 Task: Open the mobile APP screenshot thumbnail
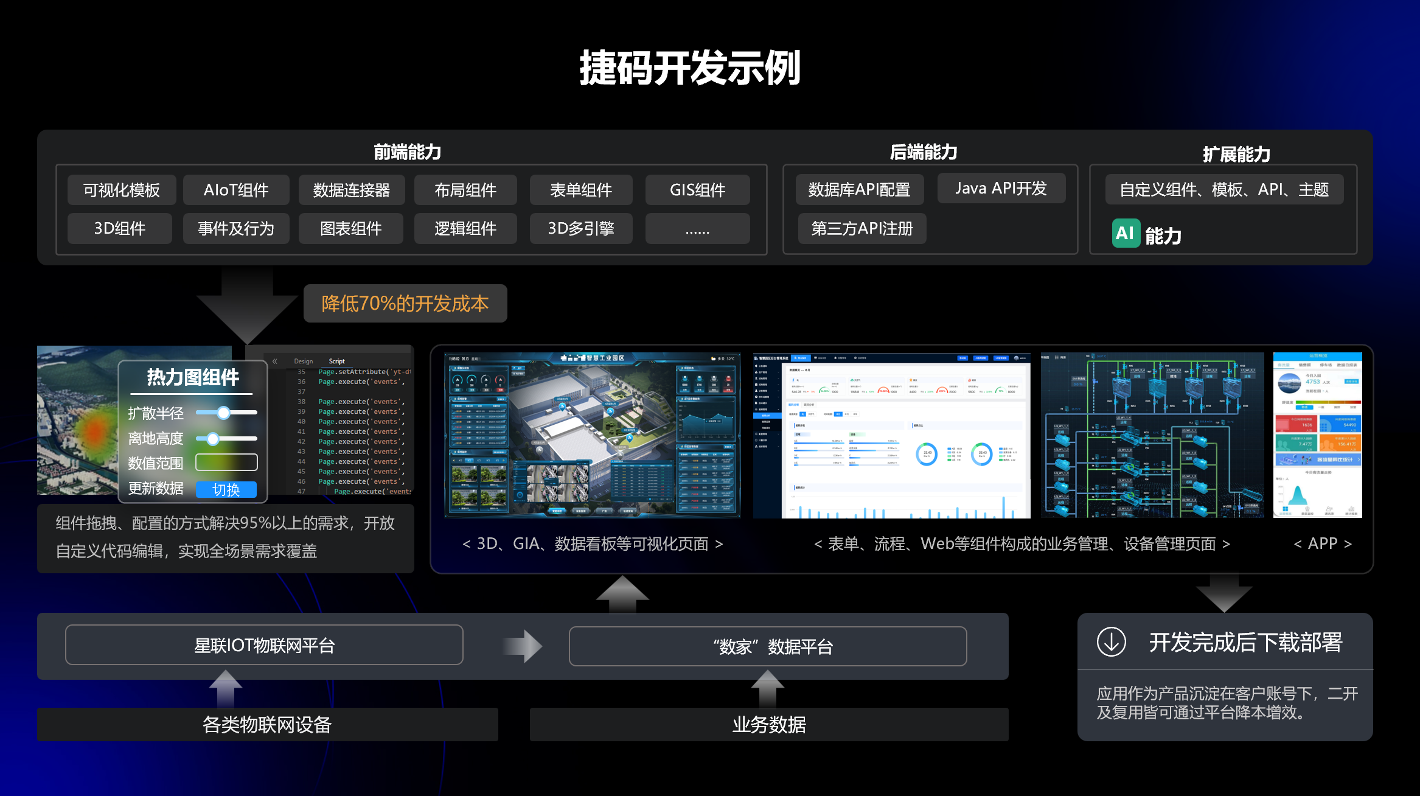pos(1317,435)
